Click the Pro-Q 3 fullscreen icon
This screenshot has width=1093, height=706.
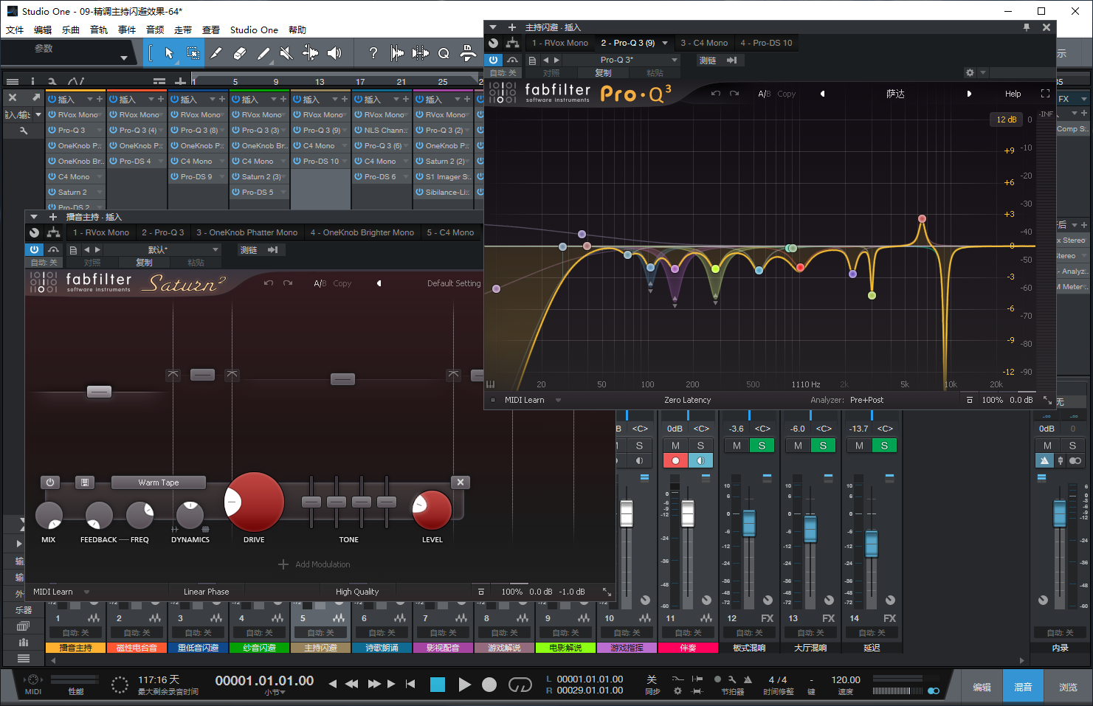click(x=1045, y=94)
